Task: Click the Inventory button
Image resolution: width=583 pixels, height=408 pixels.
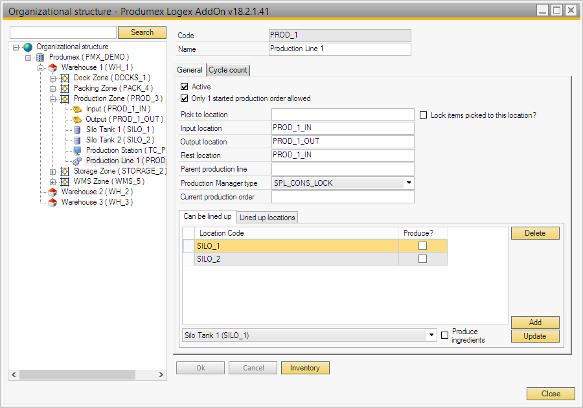Action: pos(304,368)
